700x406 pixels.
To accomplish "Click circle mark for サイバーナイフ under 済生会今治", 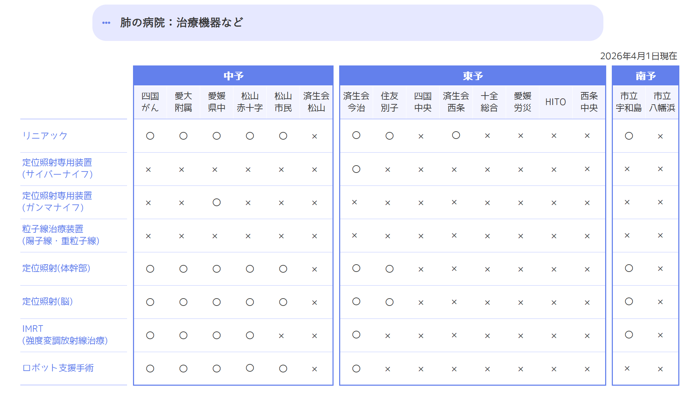I will (x=356, y=169).
